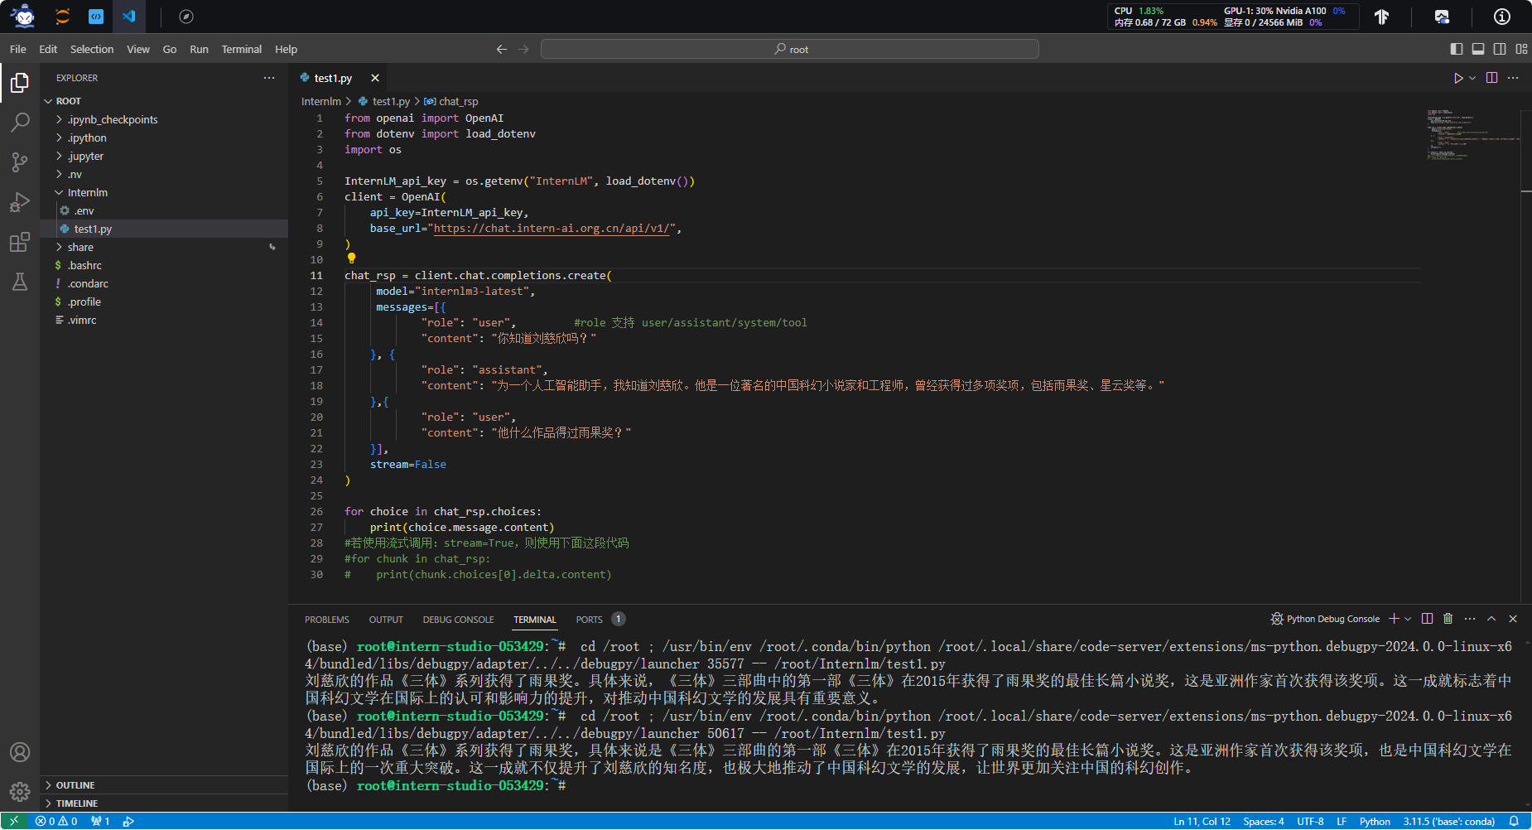
Task: Click the VS Code icon in the top bar
Action: [x=128, y=17]
